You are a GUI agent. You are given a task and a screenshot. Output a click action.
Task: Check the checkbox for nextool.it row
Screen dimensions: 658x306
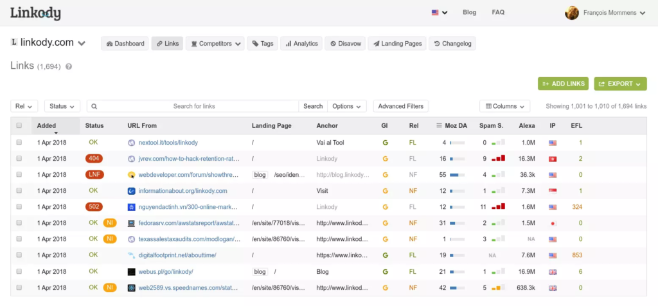pos(19,143)
